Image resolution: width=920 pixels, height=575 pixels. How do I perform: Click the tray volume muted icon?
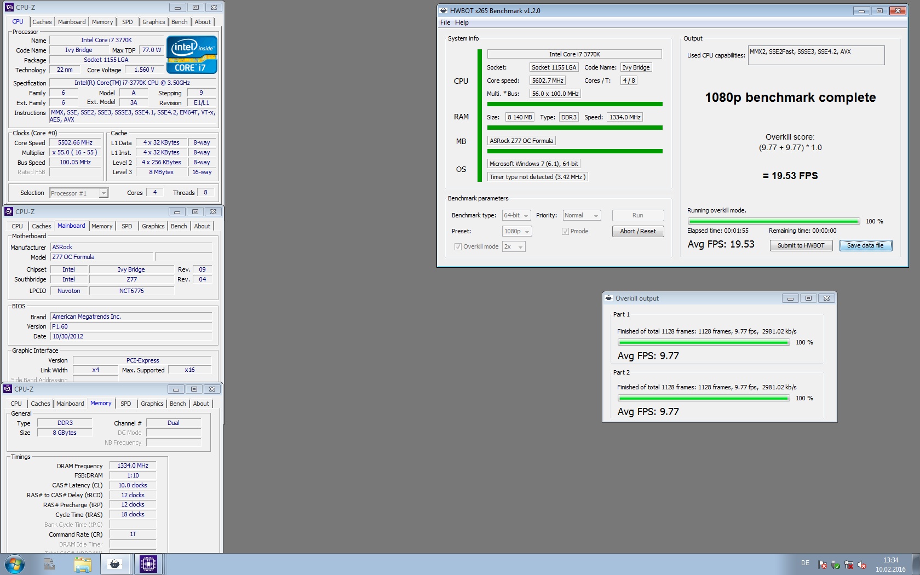(862, 565)
